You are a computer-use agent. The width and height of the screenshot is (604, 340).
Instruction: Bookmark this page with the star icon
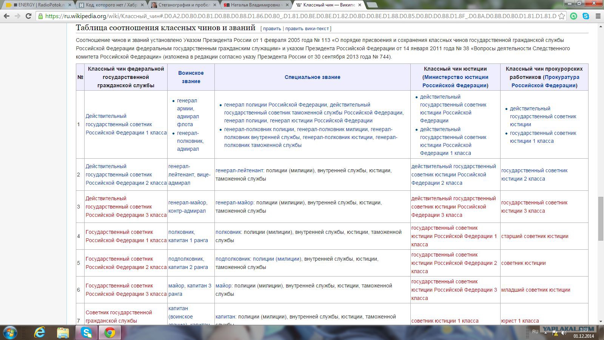coord(562,16)
